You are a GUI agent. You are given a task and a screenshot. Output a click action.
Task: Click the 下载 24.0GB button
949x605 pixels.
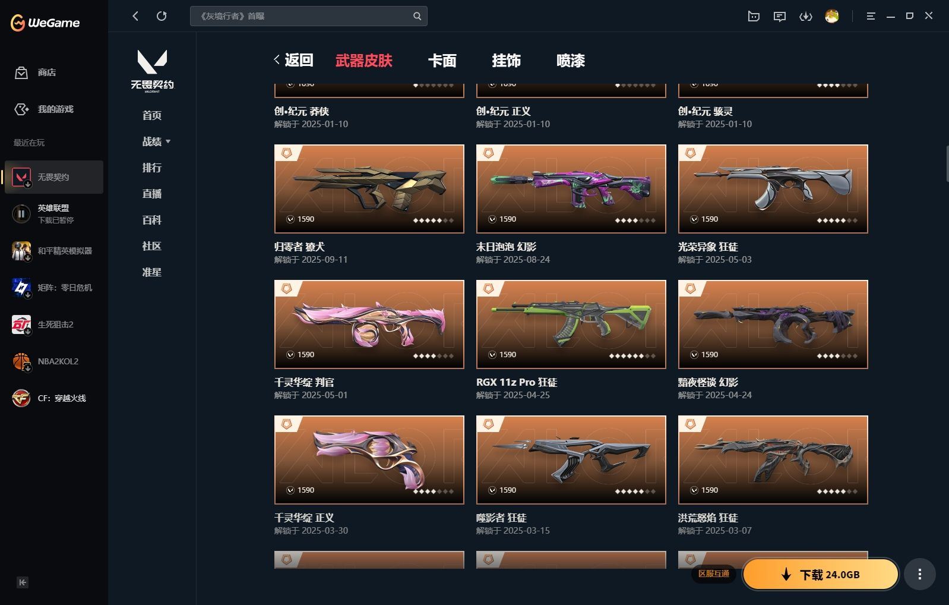821,574
